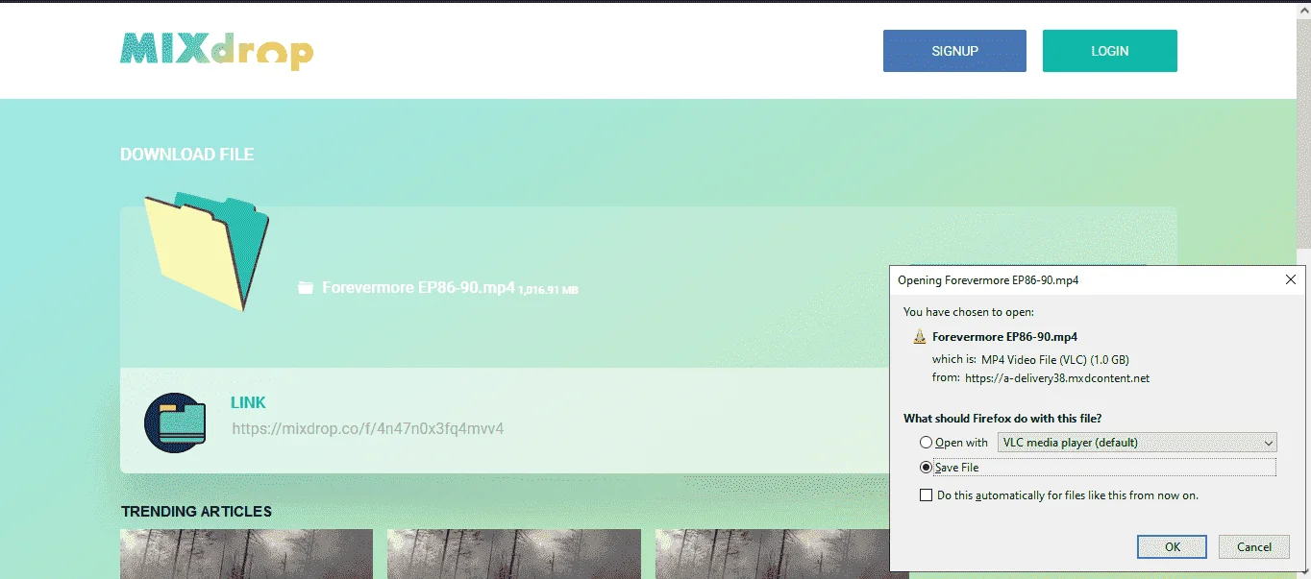Viewport: 1311px width, 579px height.
Task: Click the MP4 Video File (VLC) type text
Action: pyautogui.click(x=1054, y=359)
